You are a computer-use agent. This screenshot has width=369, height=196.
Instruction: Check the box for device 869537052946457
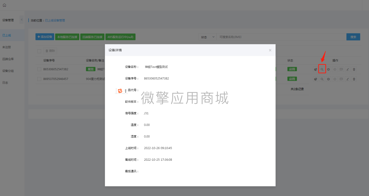pos(39,79)
